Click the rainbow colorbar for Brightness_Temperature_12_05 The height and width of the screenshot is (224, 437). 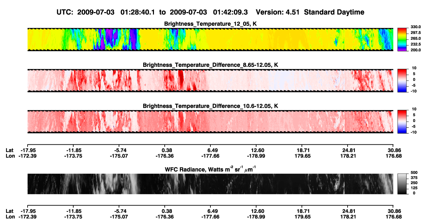(x=403, y=39)
